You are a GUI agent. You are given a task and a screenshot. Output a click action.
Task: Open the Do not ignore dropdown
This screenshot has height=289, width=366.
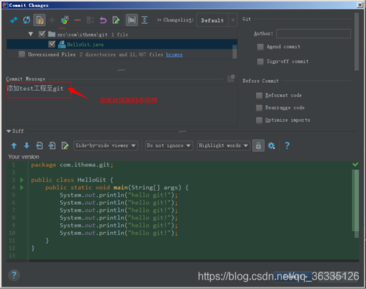click(x=169, y=145)
